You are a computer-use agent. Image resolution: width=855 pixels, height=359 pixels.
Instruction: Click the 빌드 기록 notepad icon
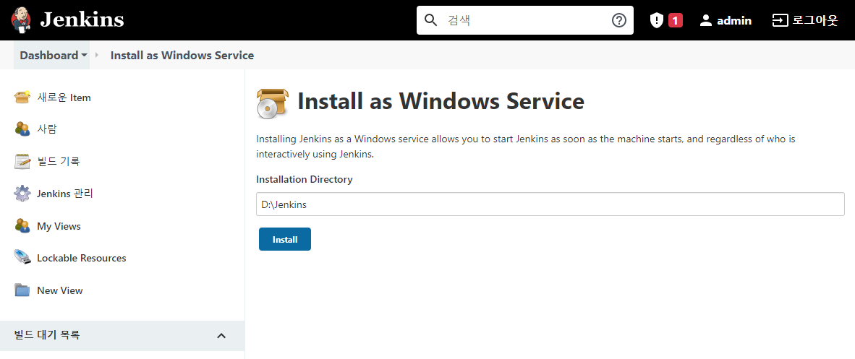[22, 161]
